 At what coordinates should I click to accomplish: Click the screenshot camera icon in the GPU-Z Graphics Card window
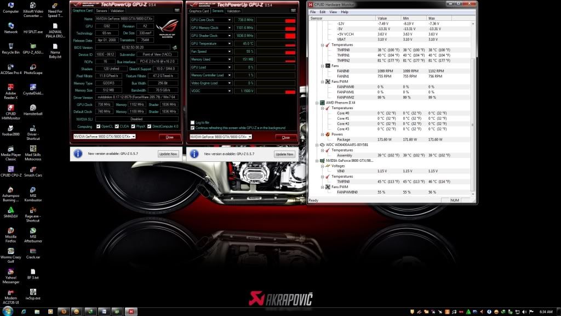(x=177, y=10)
